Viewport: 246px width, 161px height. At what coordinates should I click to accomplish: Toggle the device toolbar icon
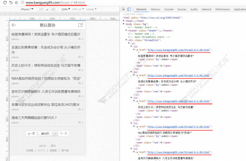click(129, 9)
